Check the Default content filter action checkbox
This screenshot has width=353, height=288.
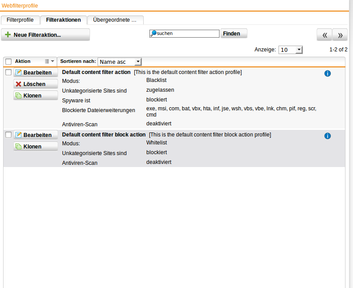pyautogui.click(x=8, y=72)
